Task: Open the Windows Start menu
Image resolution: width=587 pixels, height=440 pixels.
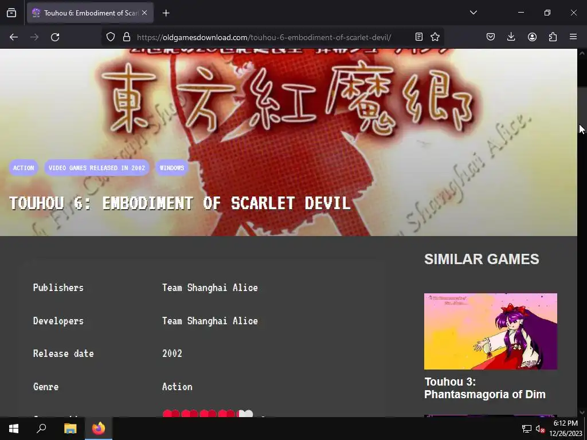Action: pyautogui.click(x=14, y=429)
